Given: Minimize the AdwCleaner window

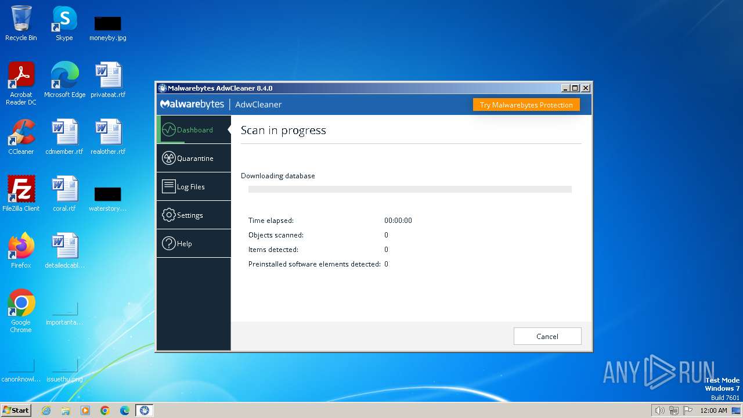Looking at the screenshot, I should tap(565, 88).
